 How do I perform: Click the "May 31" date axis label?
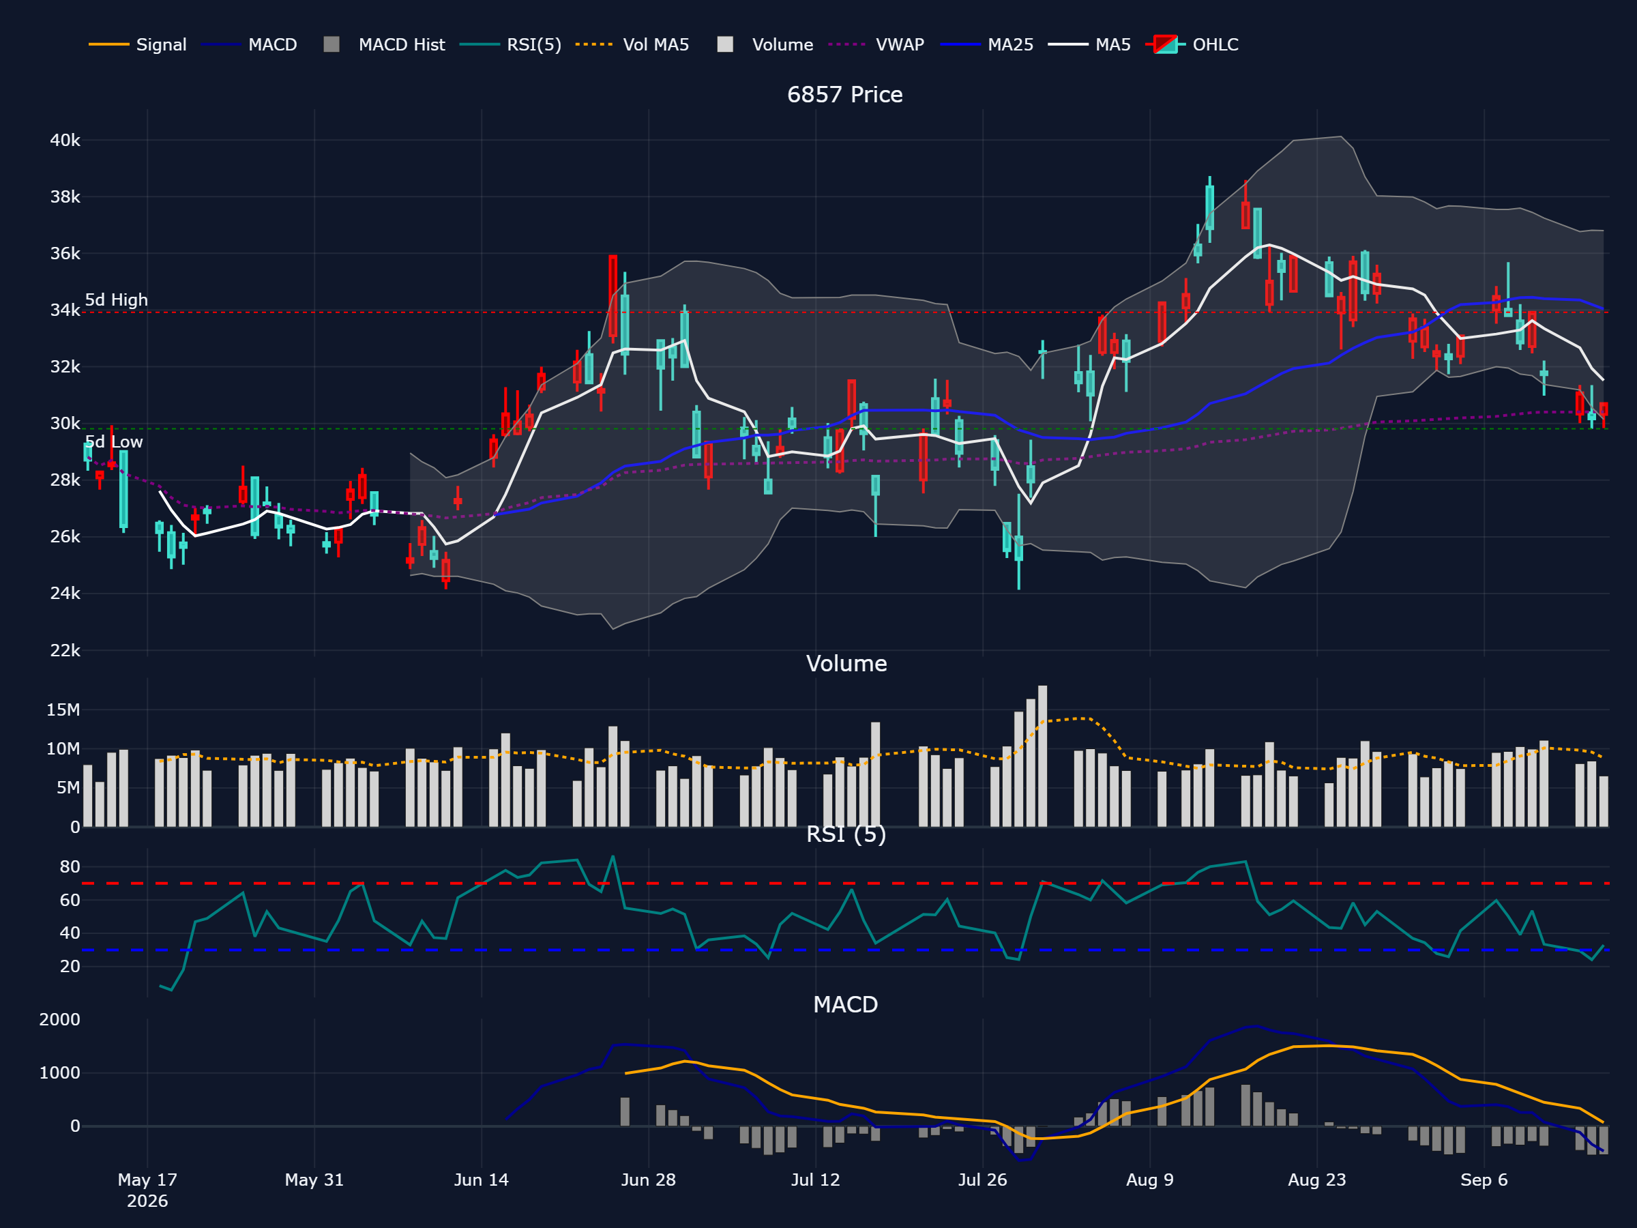tap(314, 1180)
